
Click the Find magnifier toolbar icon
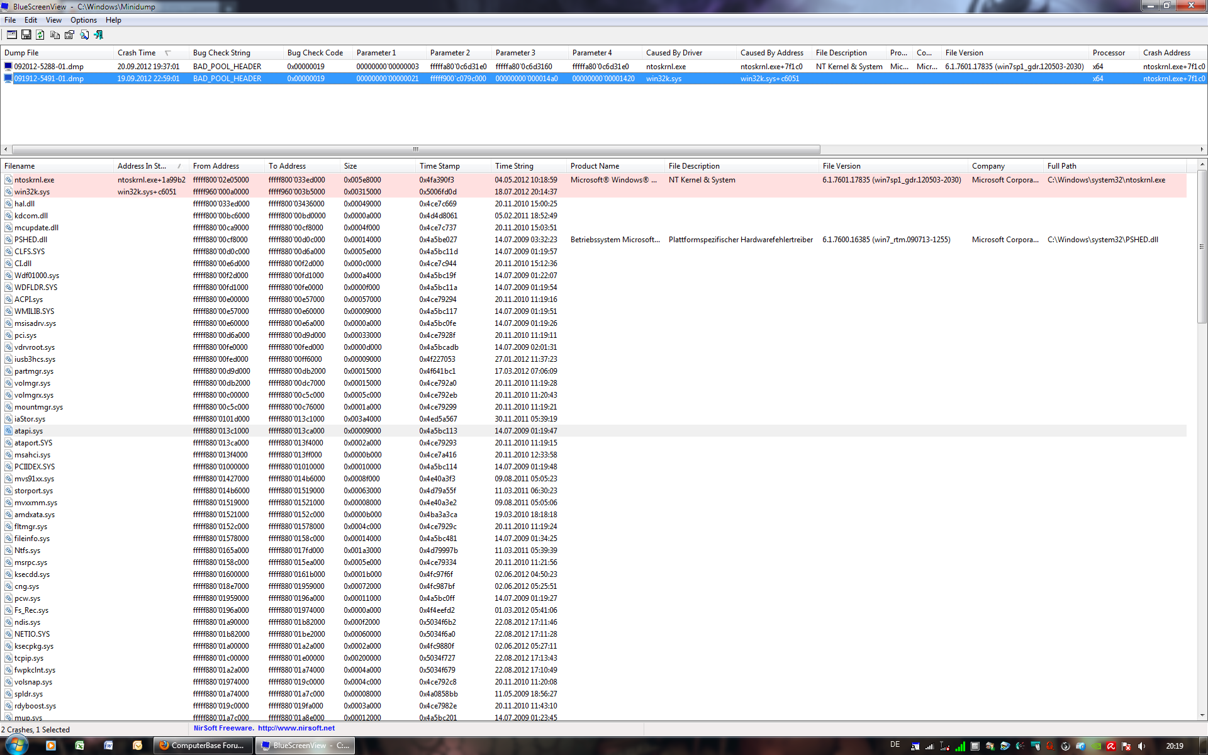point(84,35)
